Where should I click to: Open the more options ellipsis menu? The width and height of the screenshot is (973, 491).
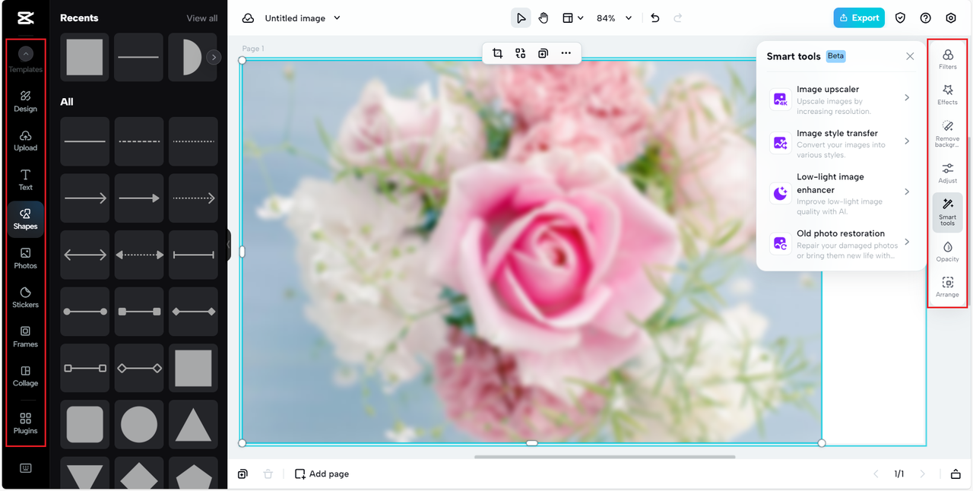pyautogui.click(x=566, y=53)
